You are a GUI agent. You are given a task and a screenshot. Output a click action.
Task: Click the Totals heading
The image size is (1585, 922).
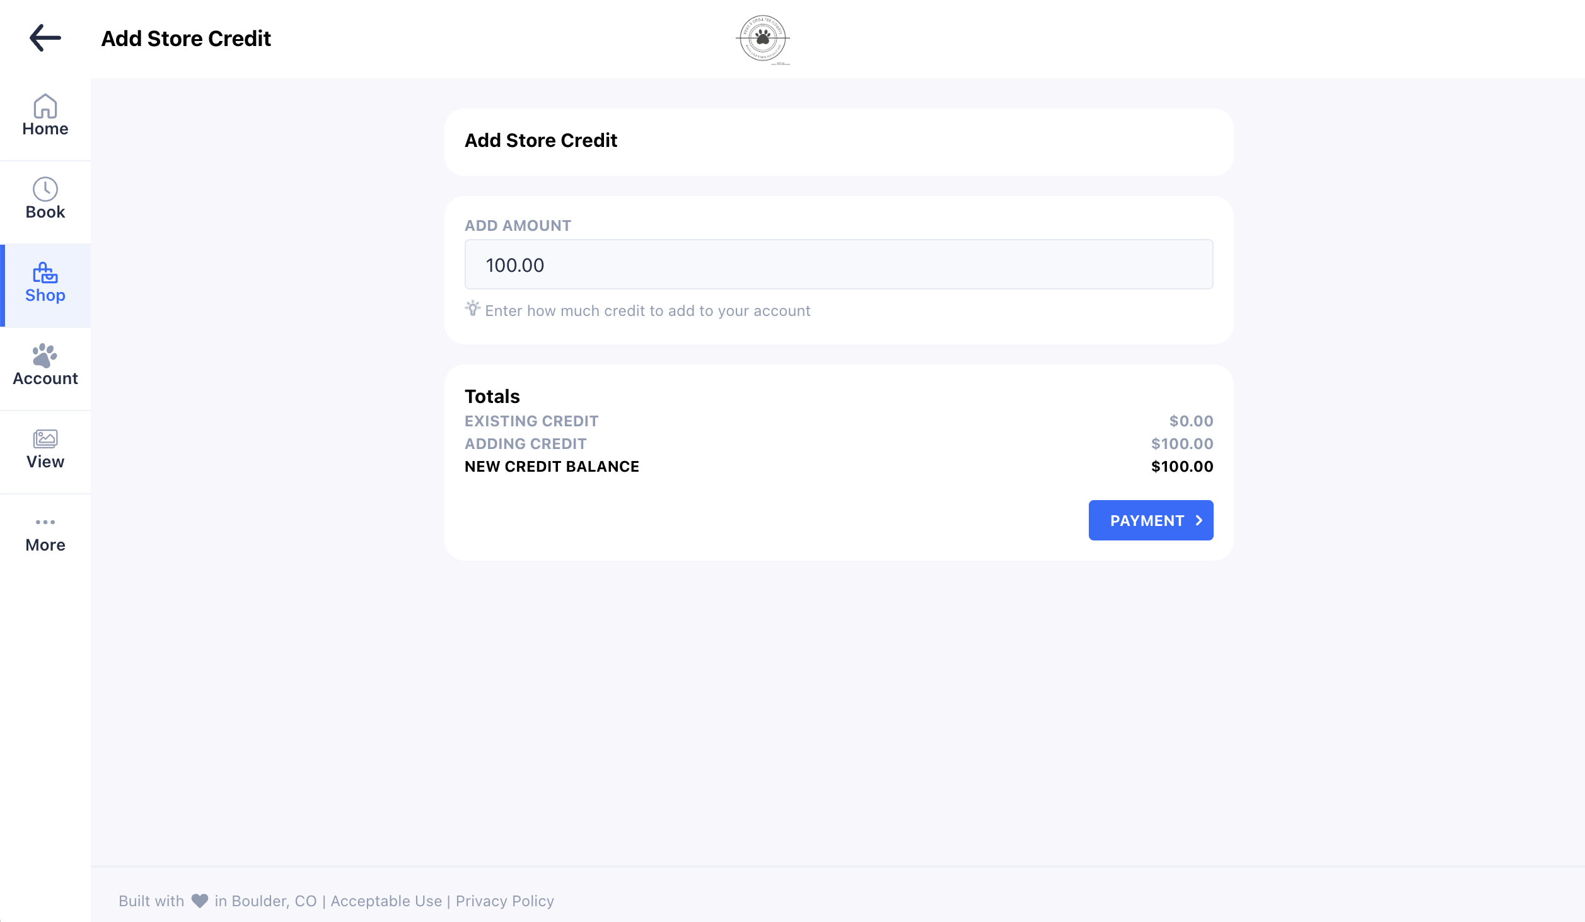click(x=492, y=396)
